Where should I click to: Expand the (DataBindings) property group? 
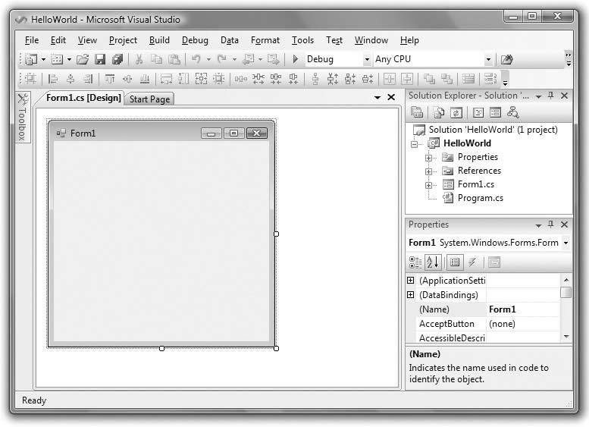[411, 295]
